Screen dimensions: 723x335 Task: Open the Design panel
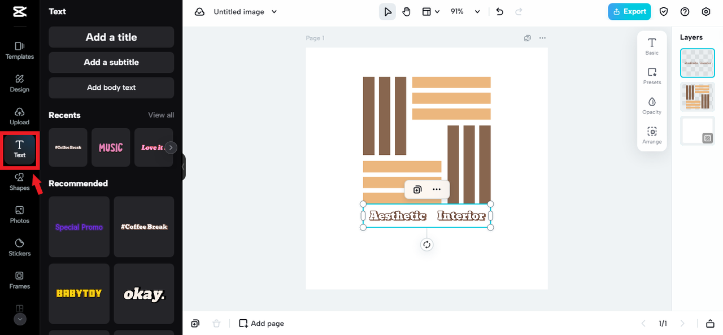click(20, 83)
